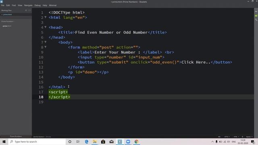Click the closing script tag on line 18

click(x=59, y=97)
